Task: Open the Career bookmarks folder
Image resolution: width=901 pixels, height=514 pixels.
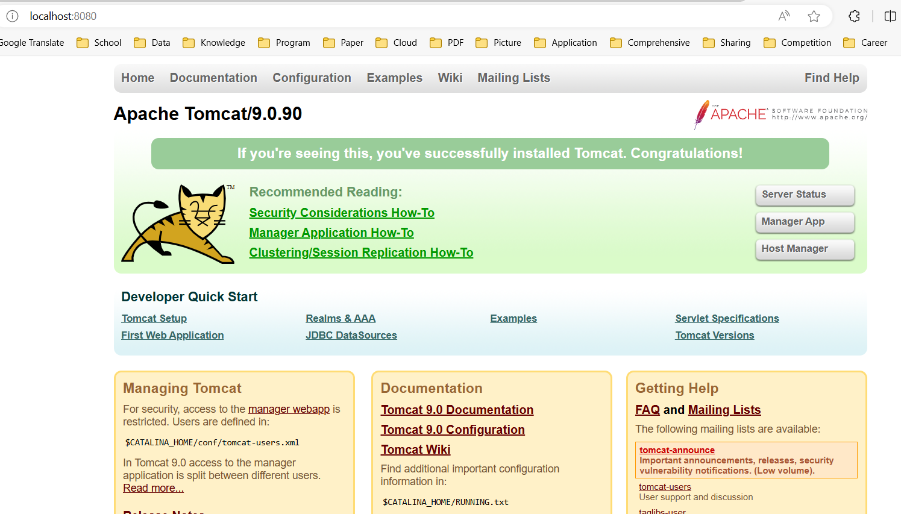Action: (865, 43)
